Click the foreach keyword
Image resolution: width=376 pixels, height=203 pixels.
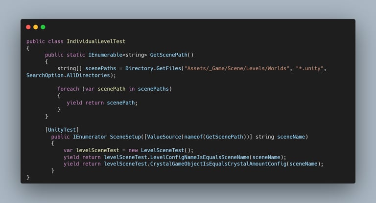point(68,89)
